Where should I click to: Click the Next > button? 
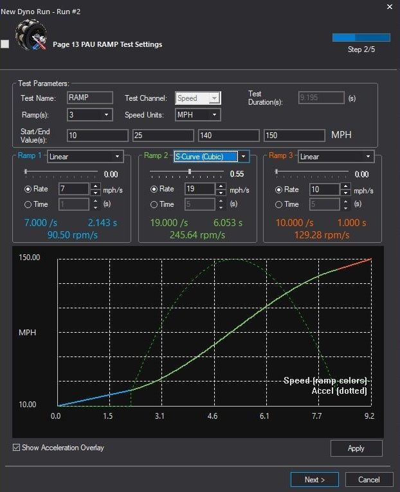pyautogui.click(x=314, y=479)
